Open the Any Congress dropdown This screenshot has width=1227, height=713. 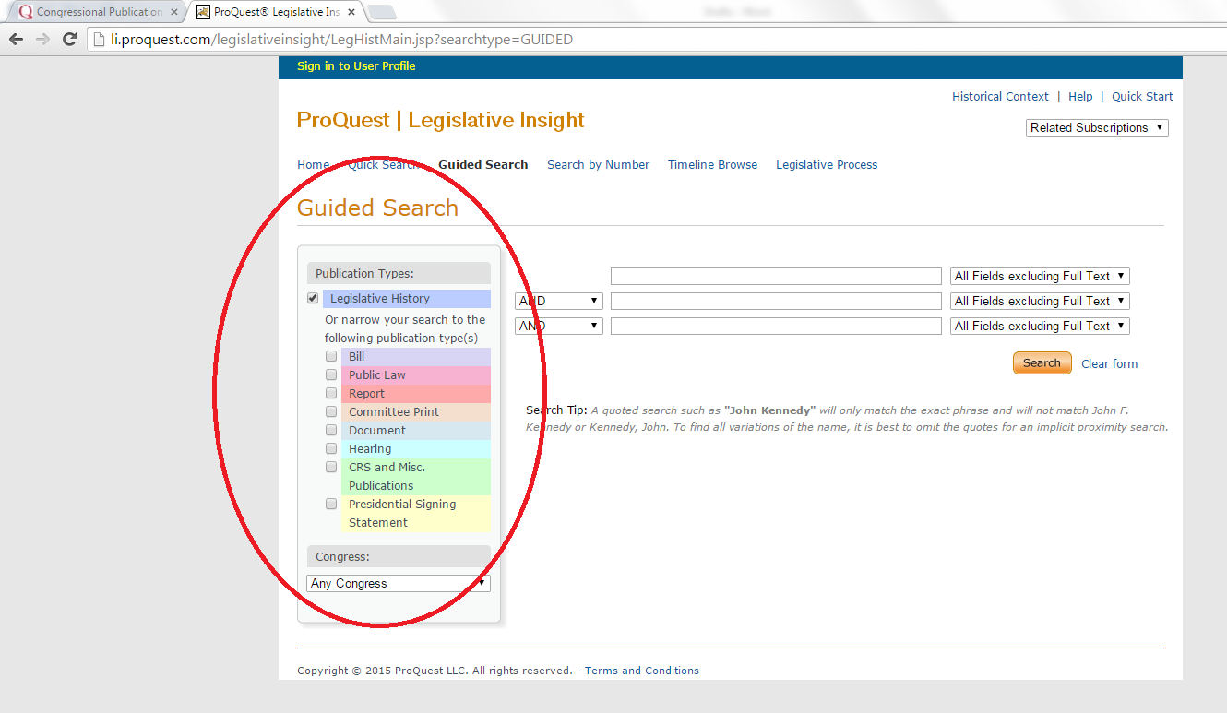399,583
